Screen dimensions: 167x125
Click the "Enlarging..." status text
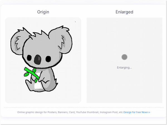124,68
